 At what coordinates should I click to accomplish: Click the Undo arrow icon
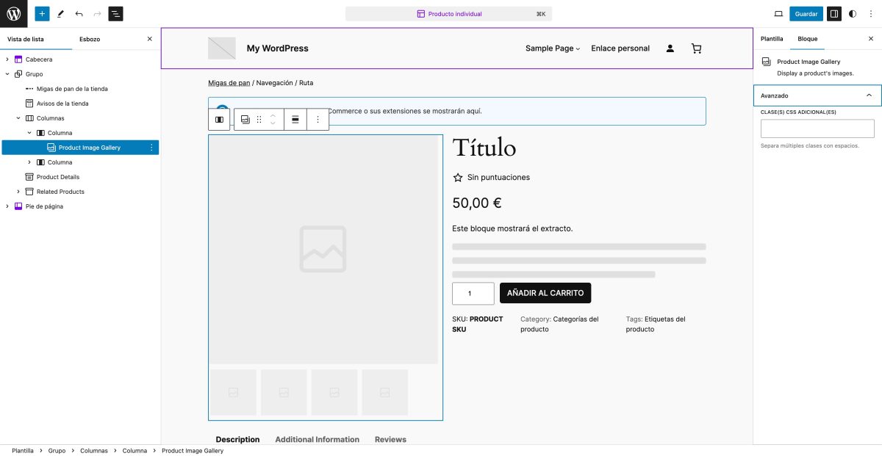78,13
